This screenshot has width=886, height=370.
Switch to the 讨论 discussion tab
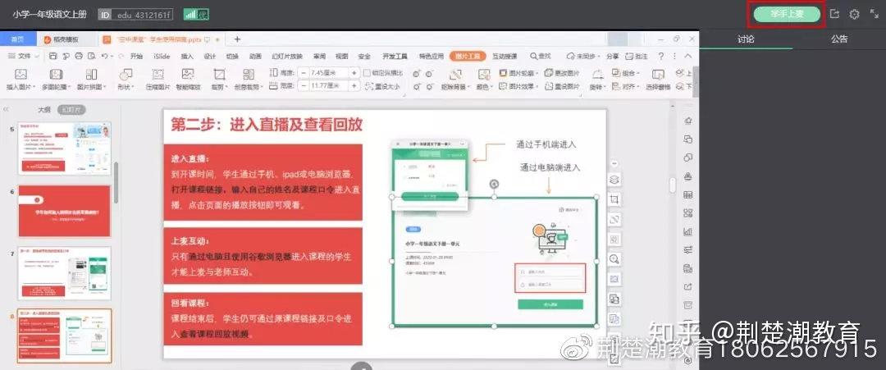coord(746,39)
